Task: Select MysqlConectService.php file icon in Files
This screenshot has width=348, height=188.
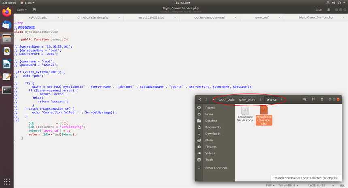Action: 264,115
